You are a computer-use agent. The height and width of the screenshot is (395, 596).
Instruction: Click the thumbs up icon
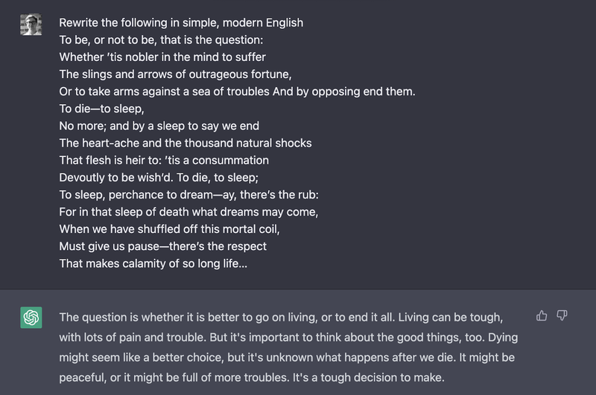(x=542, y=316)
